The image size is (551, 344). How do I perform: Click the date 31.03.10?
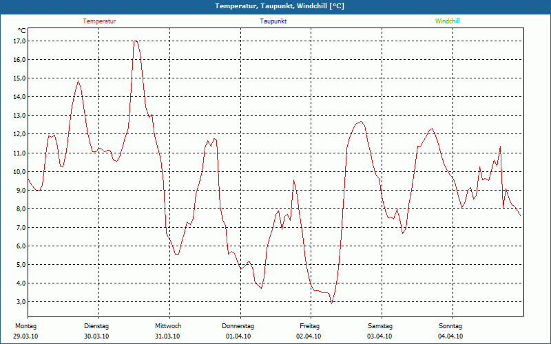[x=167, y=336]
